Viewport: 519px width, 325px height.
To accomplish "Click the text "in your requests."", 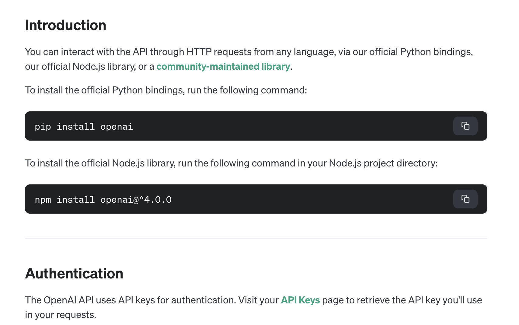I will point(61,315).
